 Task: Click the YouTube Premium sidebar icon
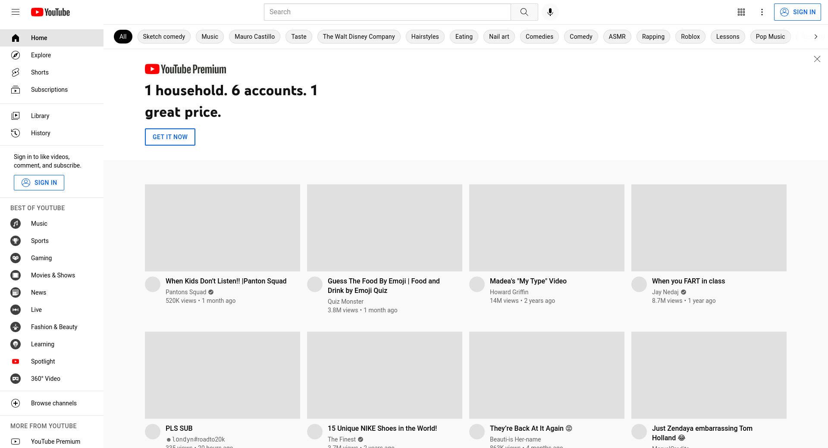(16, 442)
